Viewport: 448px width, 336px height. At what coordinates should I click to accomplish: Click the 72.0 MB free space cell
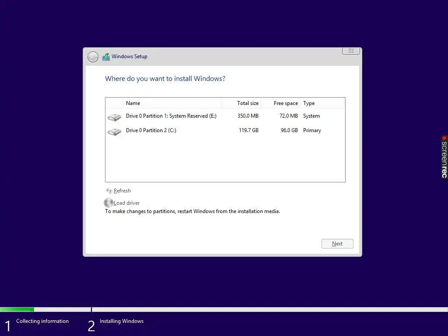[x=289, y=116]
